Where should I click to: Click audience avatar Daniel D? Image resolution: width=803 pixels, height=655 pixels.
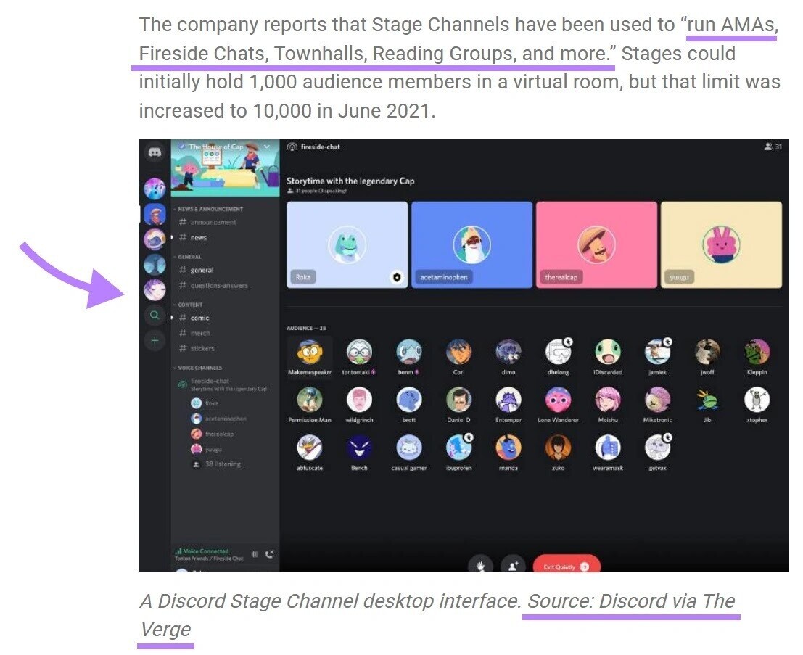tap(458, 400)
